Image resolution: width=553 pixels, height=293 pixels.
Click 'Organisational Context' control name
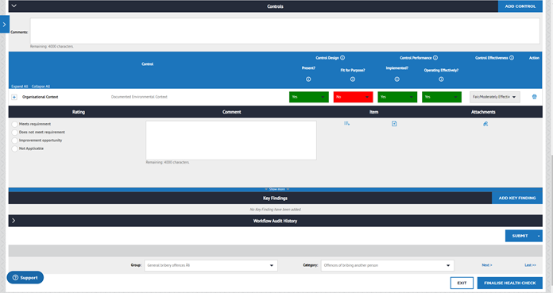click(x=41, y=97)
